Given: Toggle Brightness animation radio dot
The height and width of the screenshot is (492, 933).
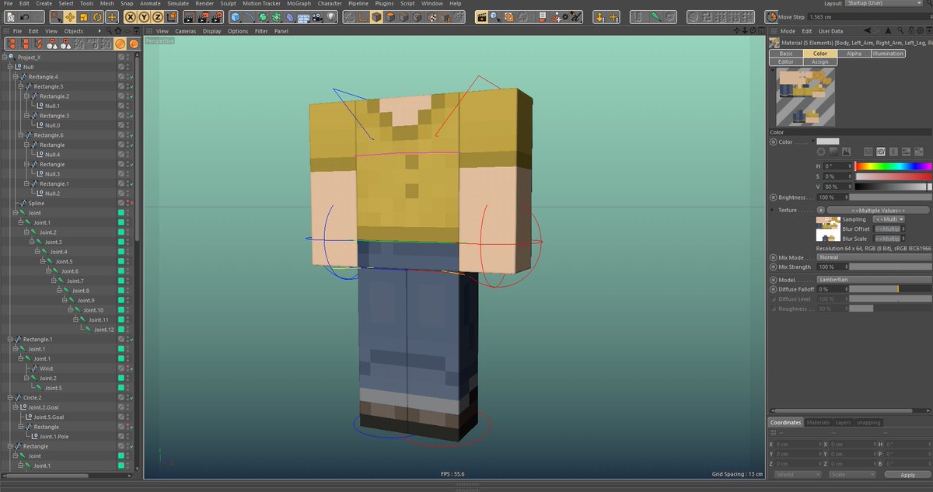Looking at the screenshot, I should pyautogui.click(x=773, y=197).
